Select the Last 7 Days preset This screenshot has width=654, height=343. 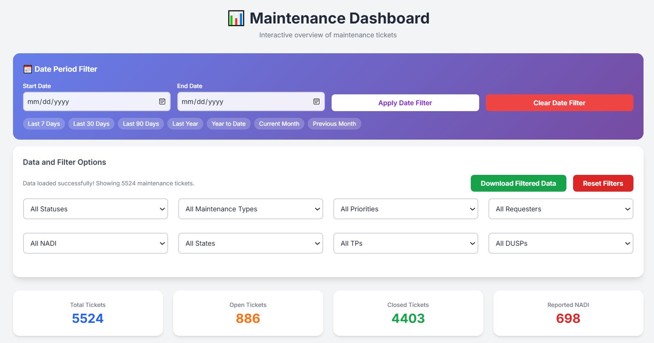pos(44,124)
